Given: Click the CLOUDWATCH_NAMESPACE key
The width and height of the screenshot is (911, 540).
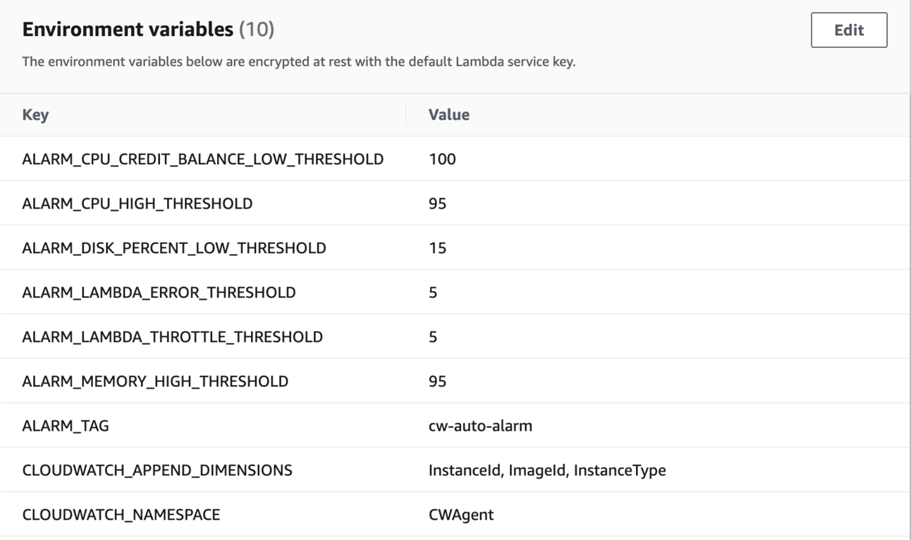Looking at the screenshot, I should point(121,515).
